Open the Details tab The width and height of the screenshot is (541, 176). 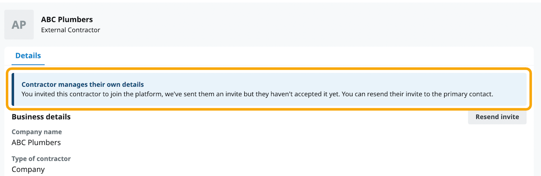pyautogui.click(x=28, y=55)
